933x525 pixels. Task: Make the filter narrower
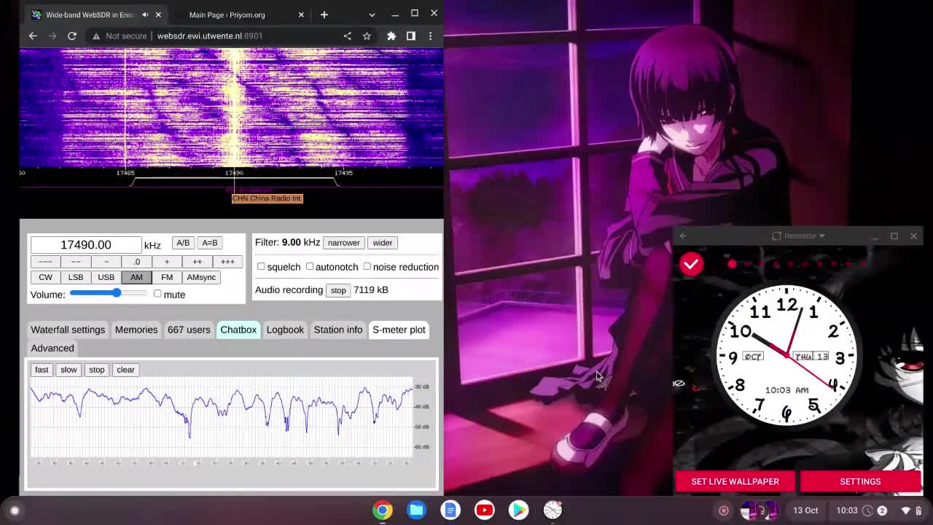343,243
